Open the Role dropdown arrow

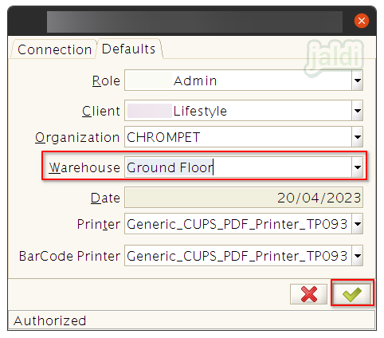pyautogui.click(x=358, y=81)
